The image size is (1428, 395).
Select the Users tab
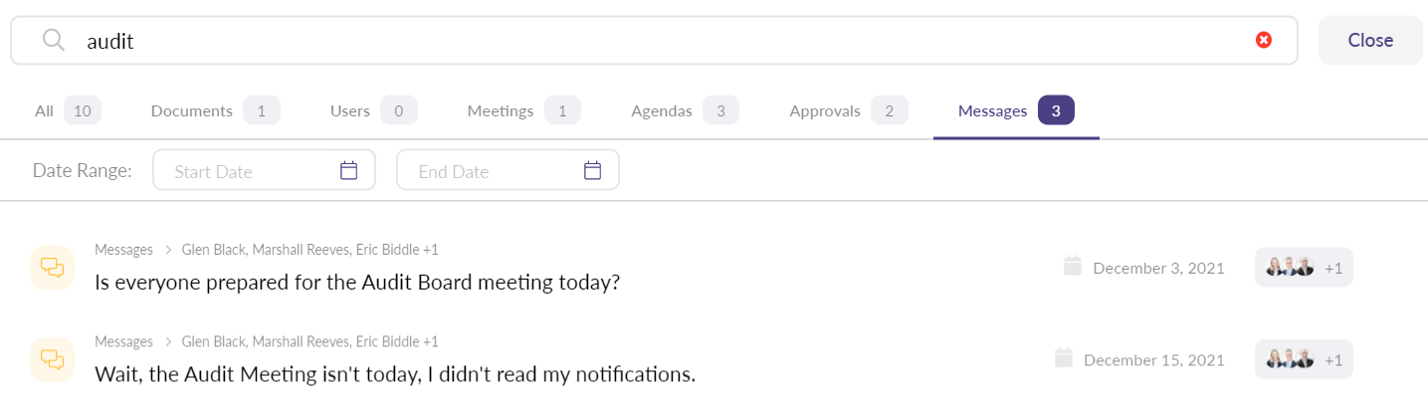coord(373,111)
